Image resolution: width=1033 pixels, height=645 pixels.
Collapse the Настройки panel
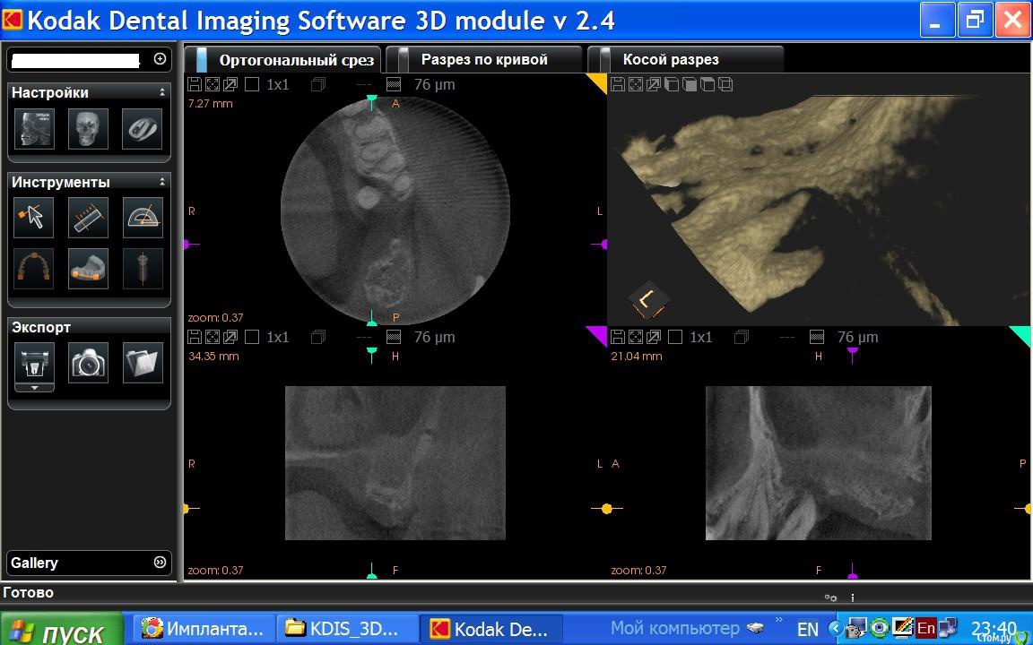point(162,92)
